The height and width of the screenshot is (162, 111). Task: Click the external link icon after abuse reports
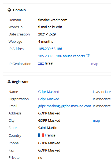(x=88, y=56)
